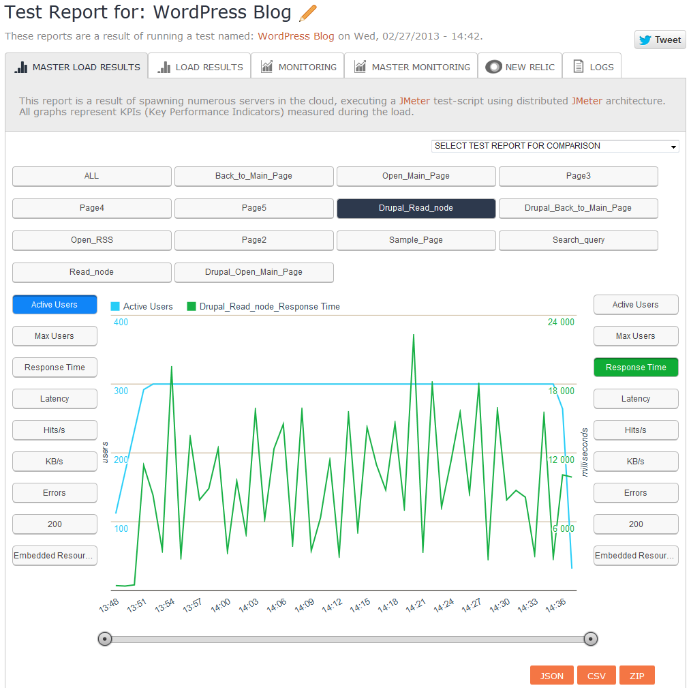Share with the Tweet button
This screenshot has width=691, height=688.
[x=660, y=40]
